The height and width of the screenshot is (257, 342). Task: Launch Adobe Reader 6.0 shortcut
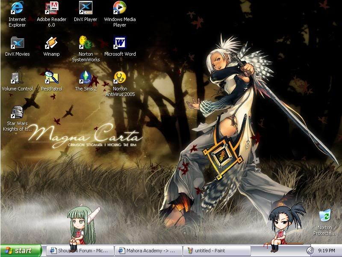point(52,8)
